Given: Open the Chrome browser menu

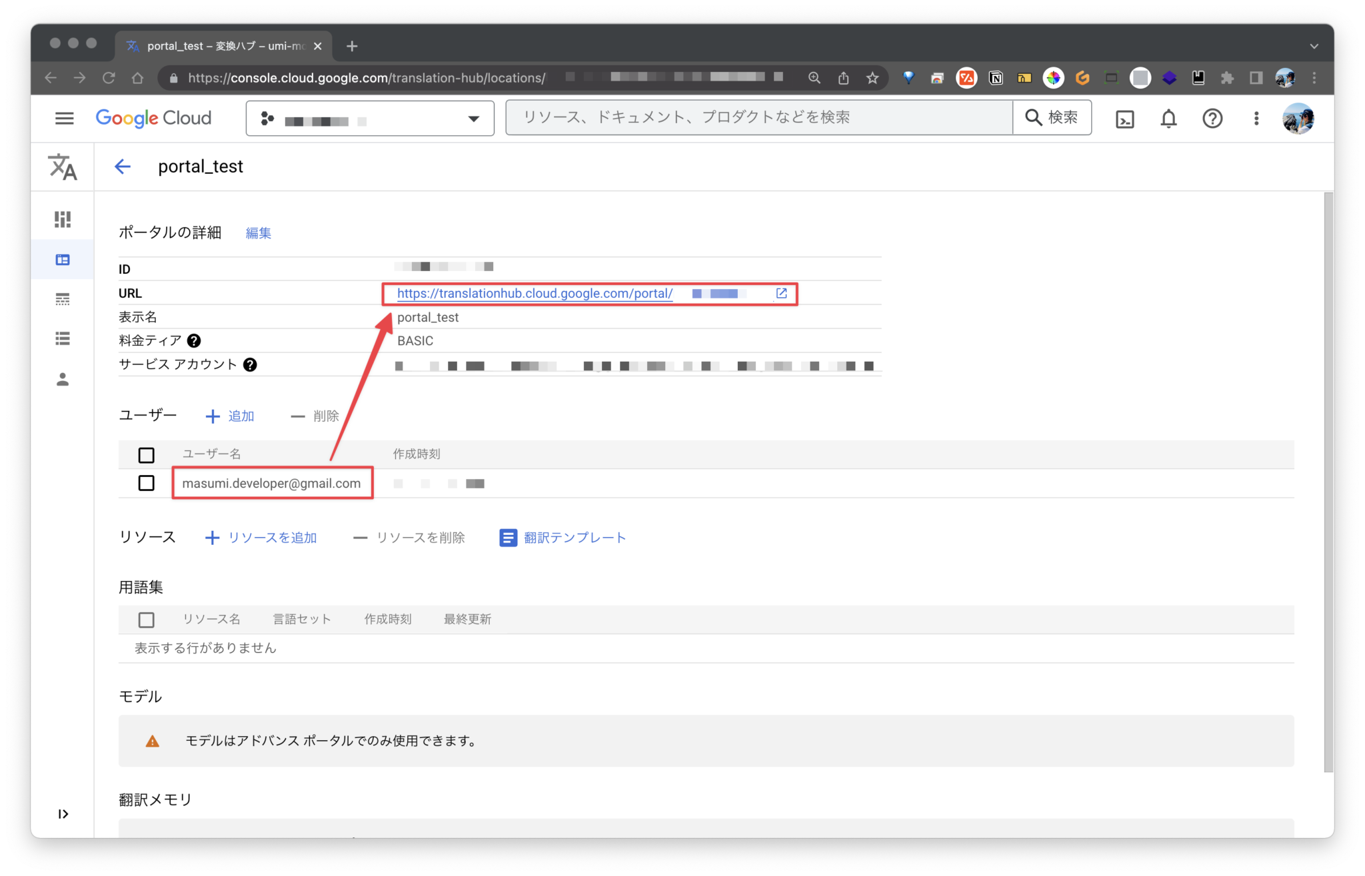Looking at the screenshot, I should point(1314,78).
